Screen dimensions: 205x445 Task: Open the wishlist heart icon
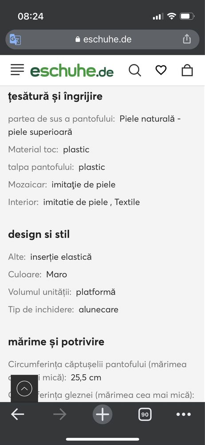pyautogui.click(x=161, y=70)
